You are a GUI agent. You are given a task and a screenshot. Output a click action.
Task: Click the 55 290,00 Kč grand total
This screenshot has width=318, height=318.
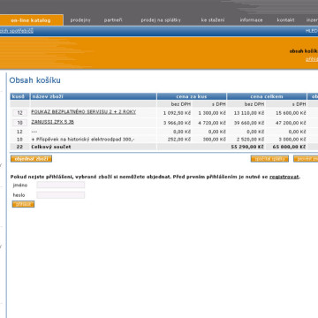(x=247, y=147)
